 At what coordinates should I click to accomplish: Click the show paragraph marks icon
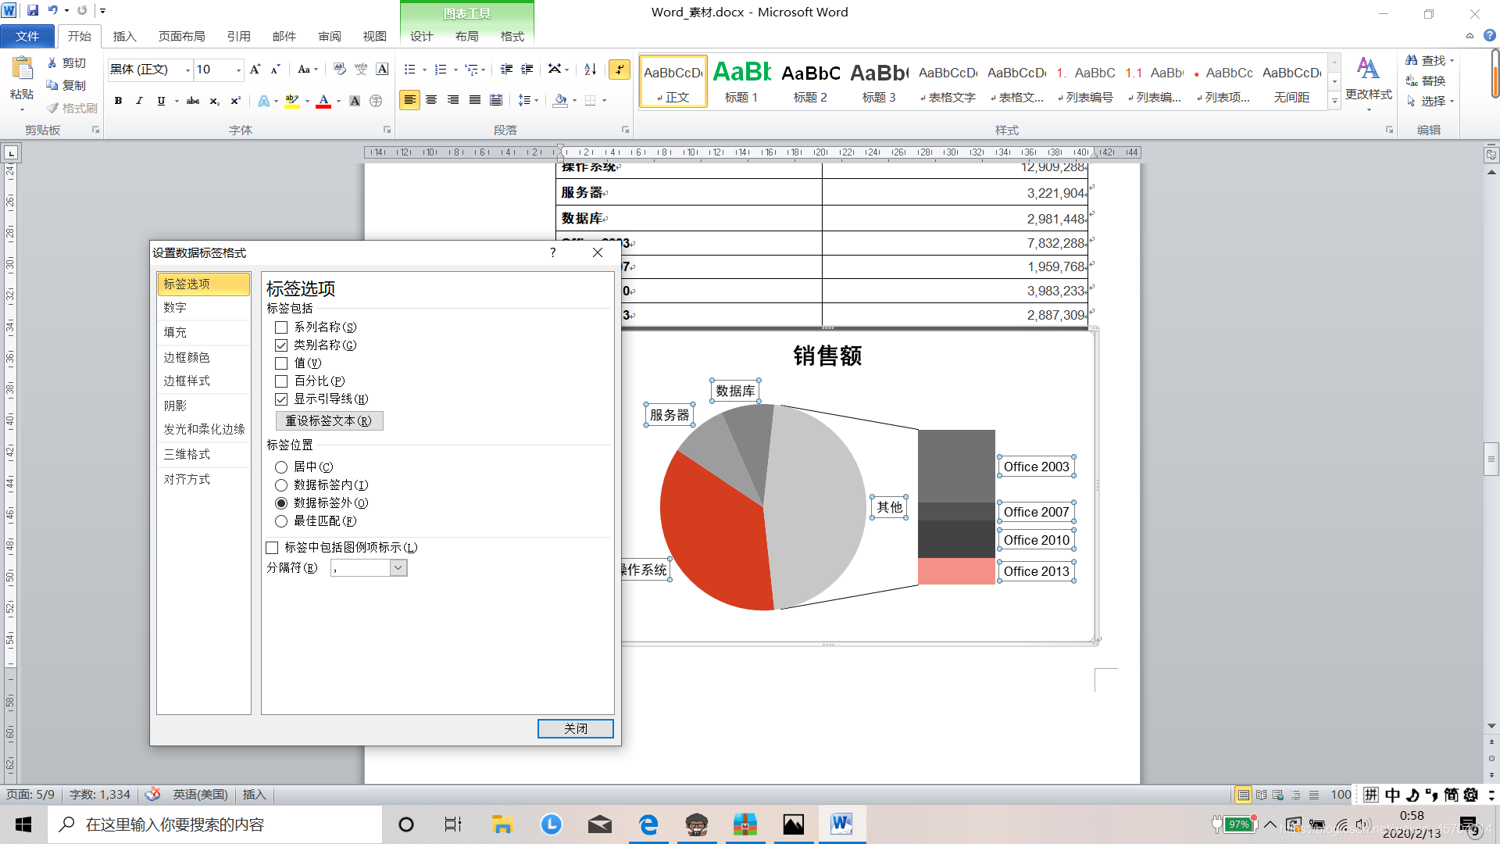click(620, 70)
